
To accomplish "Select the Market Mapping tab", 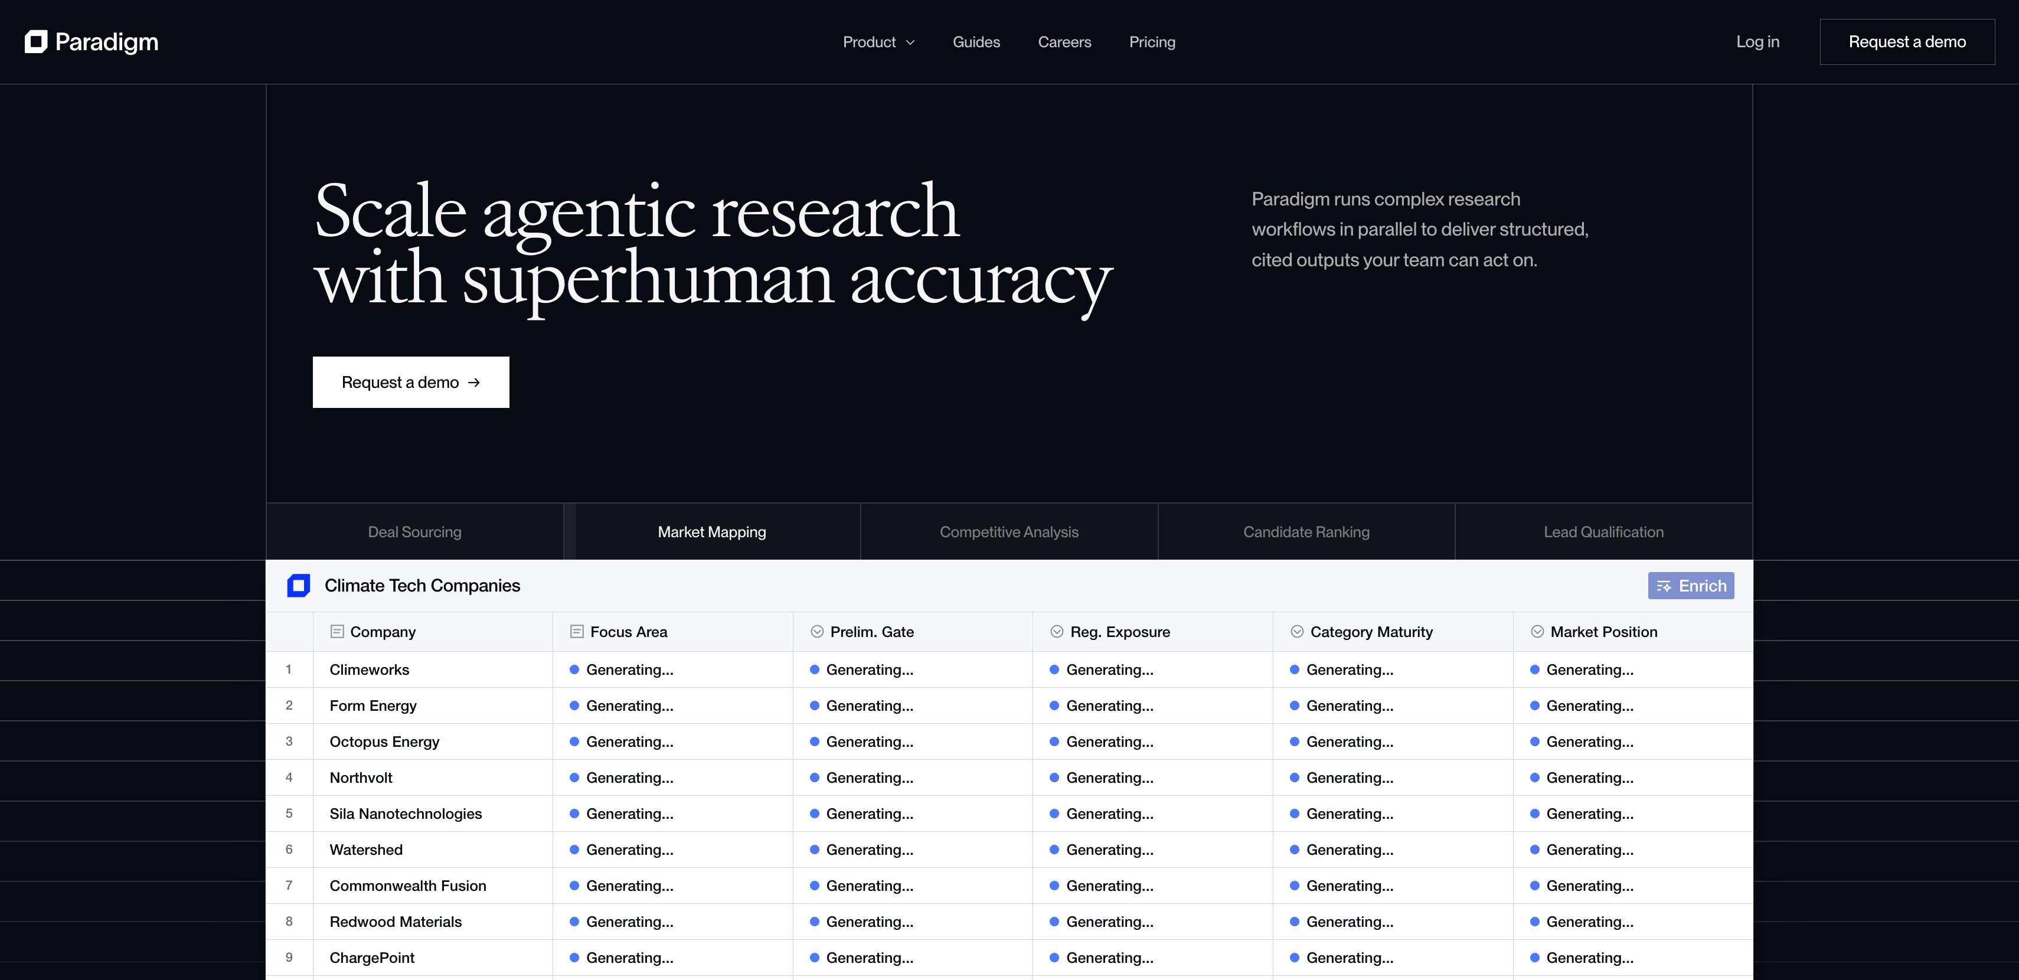I will point(711,531).
